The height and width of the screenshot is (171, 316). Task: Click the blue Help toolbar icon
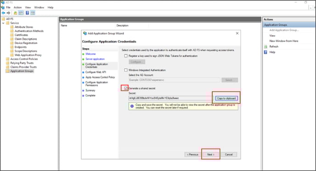pos(27,13)
